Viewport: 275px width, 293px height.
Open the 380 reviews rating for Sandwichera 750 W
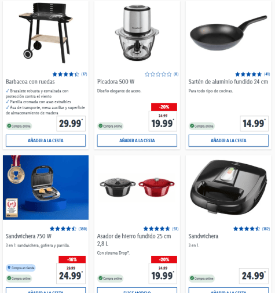tap(68, 229)
